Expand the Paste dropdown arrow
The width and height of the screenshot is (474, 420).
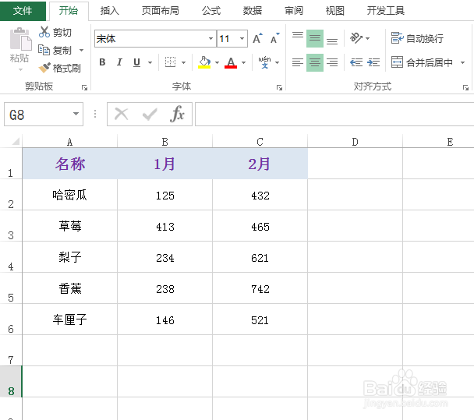[x=20, y=70]
